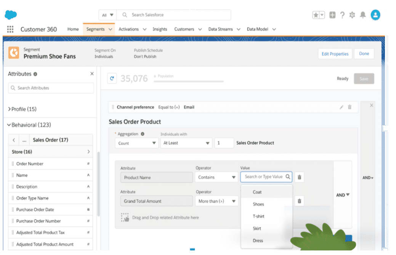Delete the Product Name filter with trash icon
The width and height of the screenshot is (396, 255).
pos(299,177)
